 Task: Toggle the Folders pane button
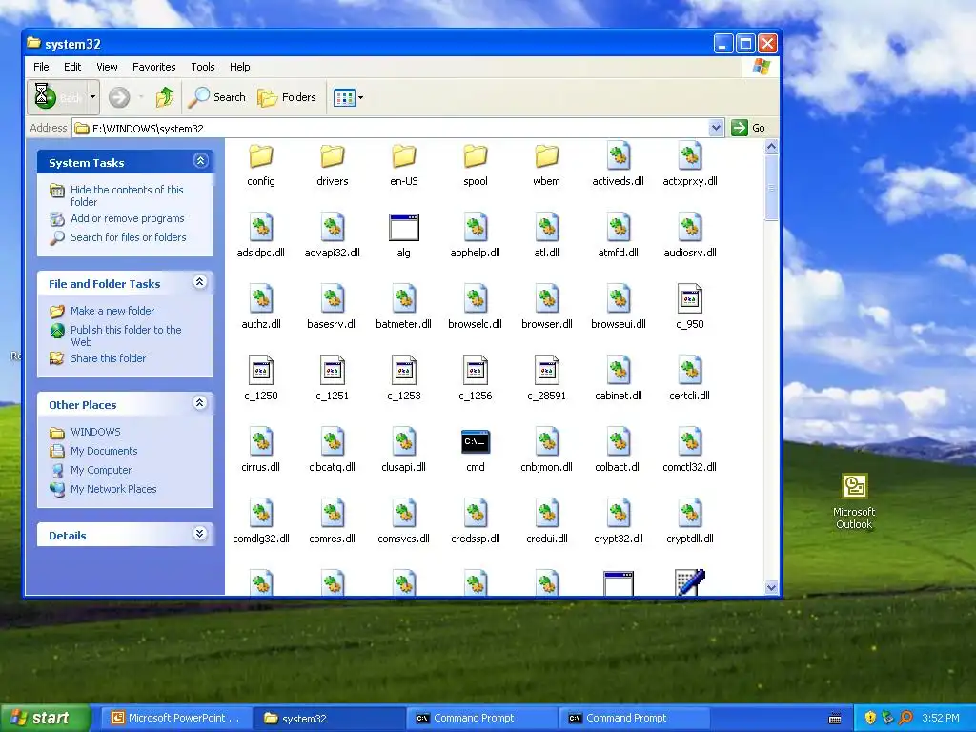287,97
